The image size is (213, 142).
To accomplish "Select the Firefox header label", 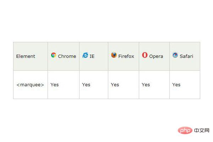I will click(x=126, y=56).
